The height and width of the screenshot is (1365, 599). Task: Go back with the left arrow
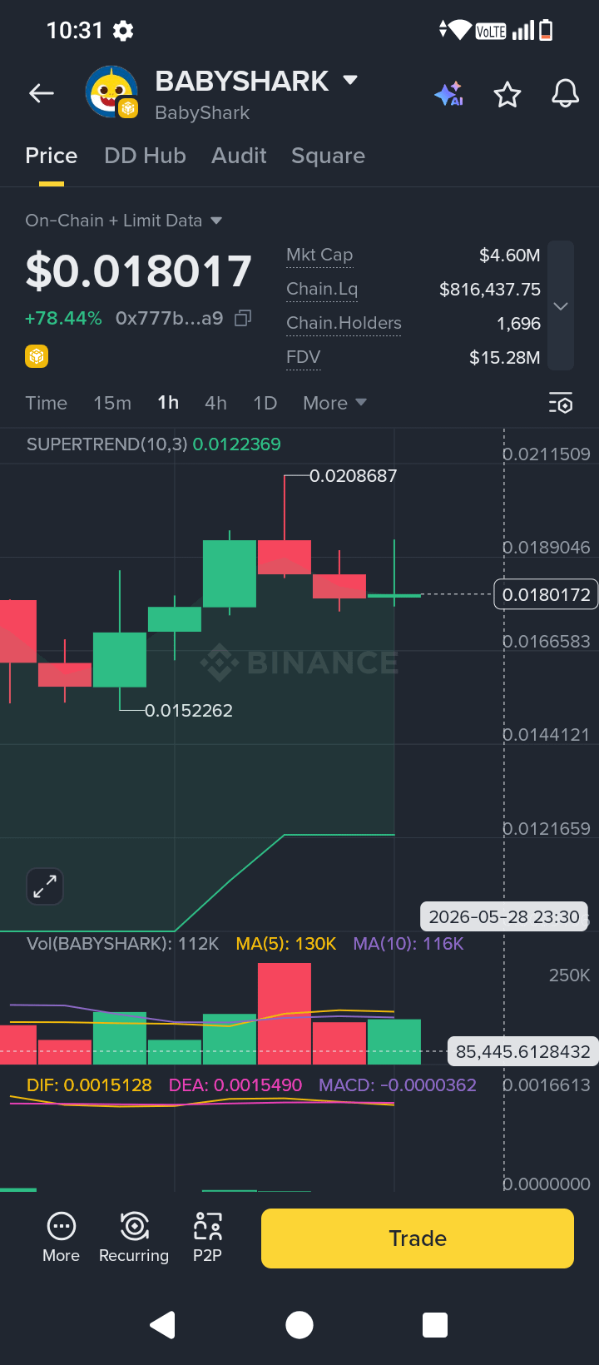pos(42,94)
